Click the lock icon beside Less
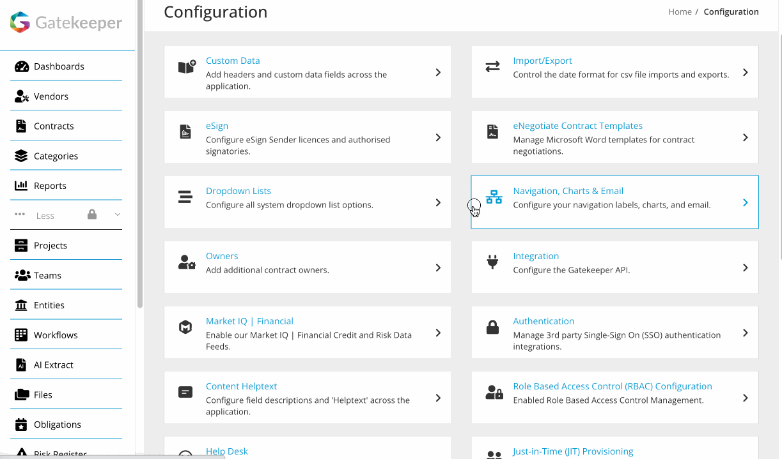Viewport: 782px width, 459px height. [92, 214]
